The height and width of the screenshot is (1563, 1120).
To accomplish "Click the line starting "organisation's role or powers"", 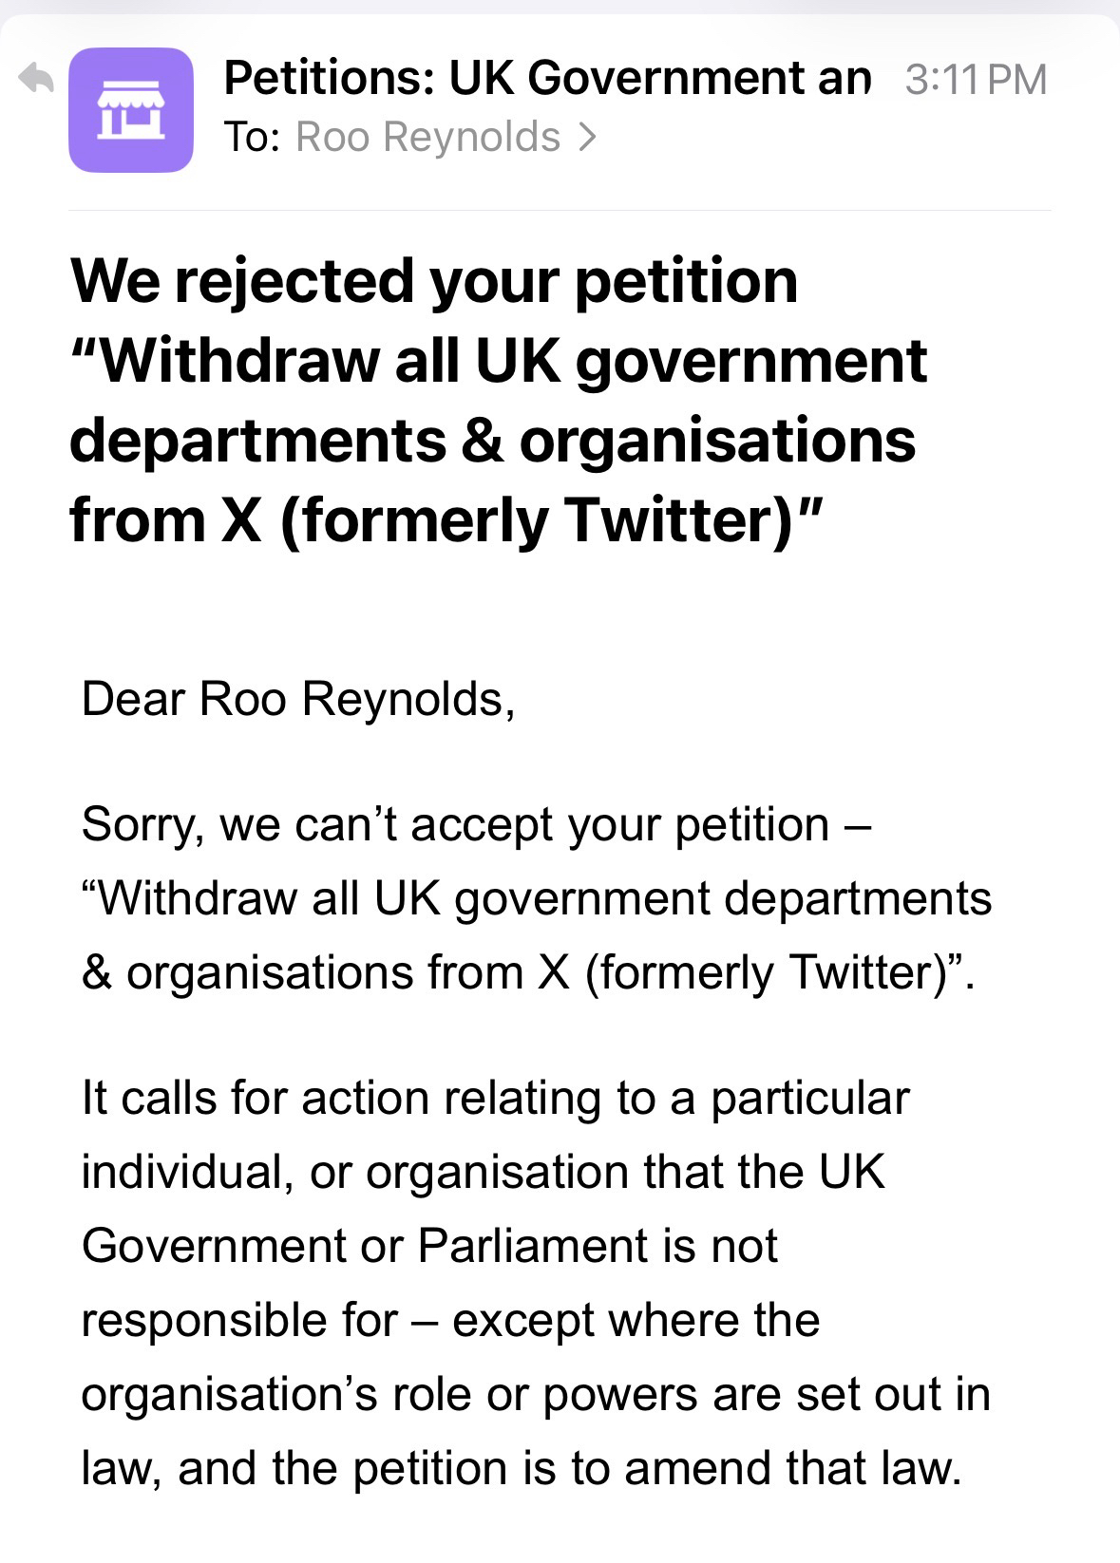I will [536, 1394].
